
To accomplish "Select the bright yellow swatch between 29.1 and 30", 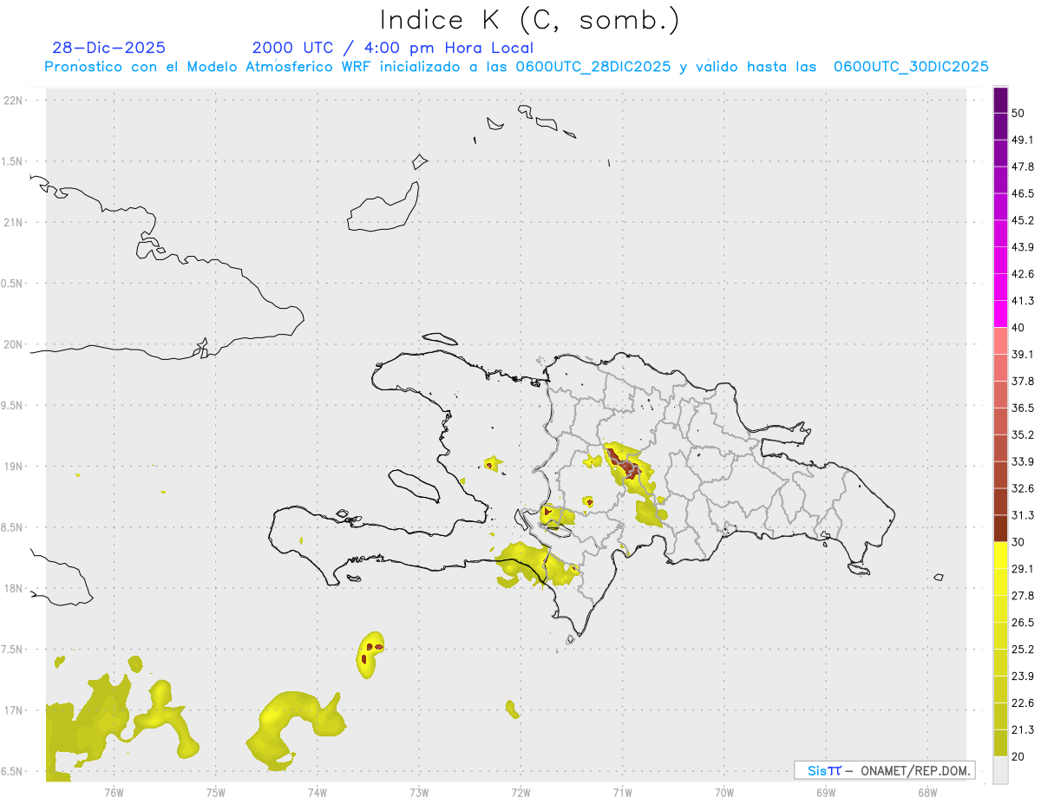I will (1000, 555).
